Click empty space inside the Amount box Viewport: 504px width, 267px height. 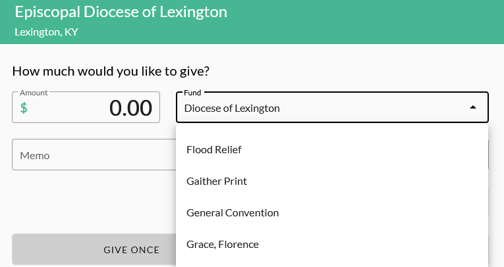coord(66,109)
